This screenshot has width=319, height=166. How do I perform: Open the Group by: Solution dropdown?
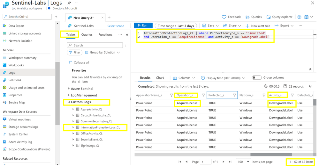[x=102, y=52]
